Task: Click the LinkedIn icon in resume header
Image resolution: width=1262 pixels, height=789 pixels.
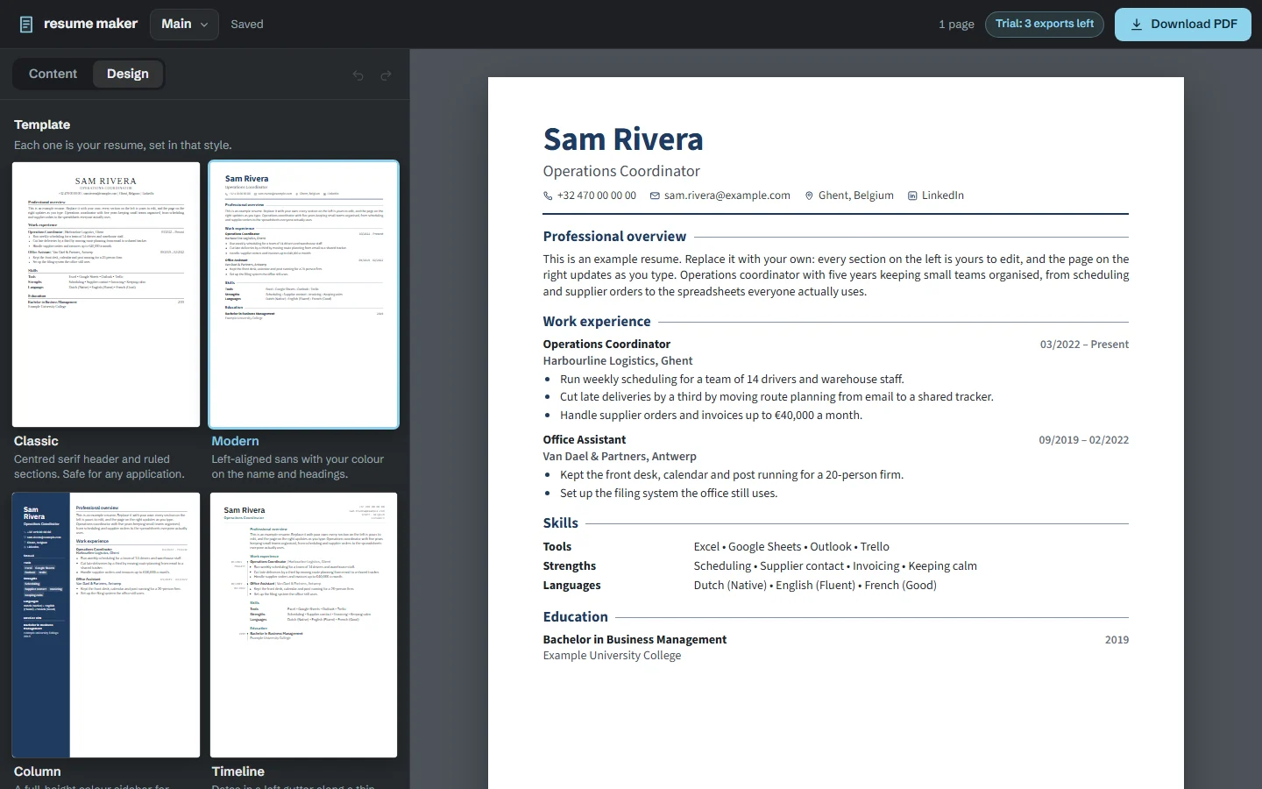Action: [x=912, y=195]
